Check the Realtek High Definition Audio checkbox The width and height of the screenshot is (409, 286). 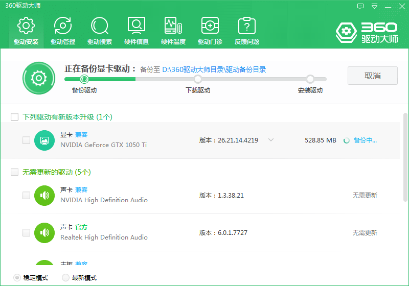[x=27, y=232]
